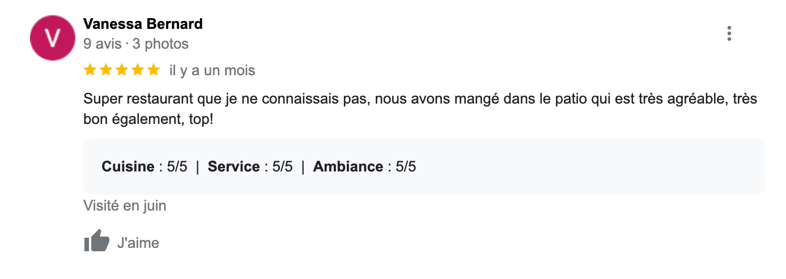Click the fifth yellow rating star
This screenshot has width=786, height=279.
click(154, 70)
